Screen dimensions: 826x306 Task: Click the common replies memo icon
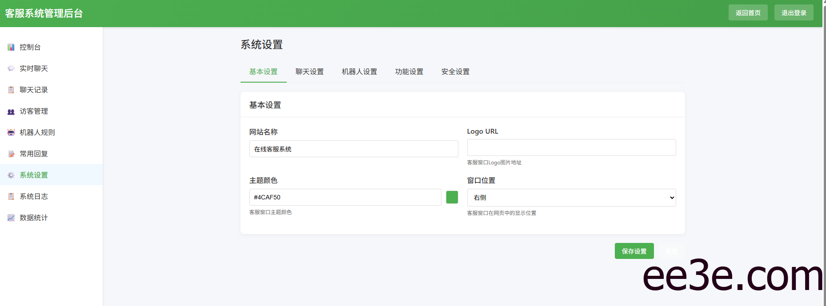click(x=11, y=154)
